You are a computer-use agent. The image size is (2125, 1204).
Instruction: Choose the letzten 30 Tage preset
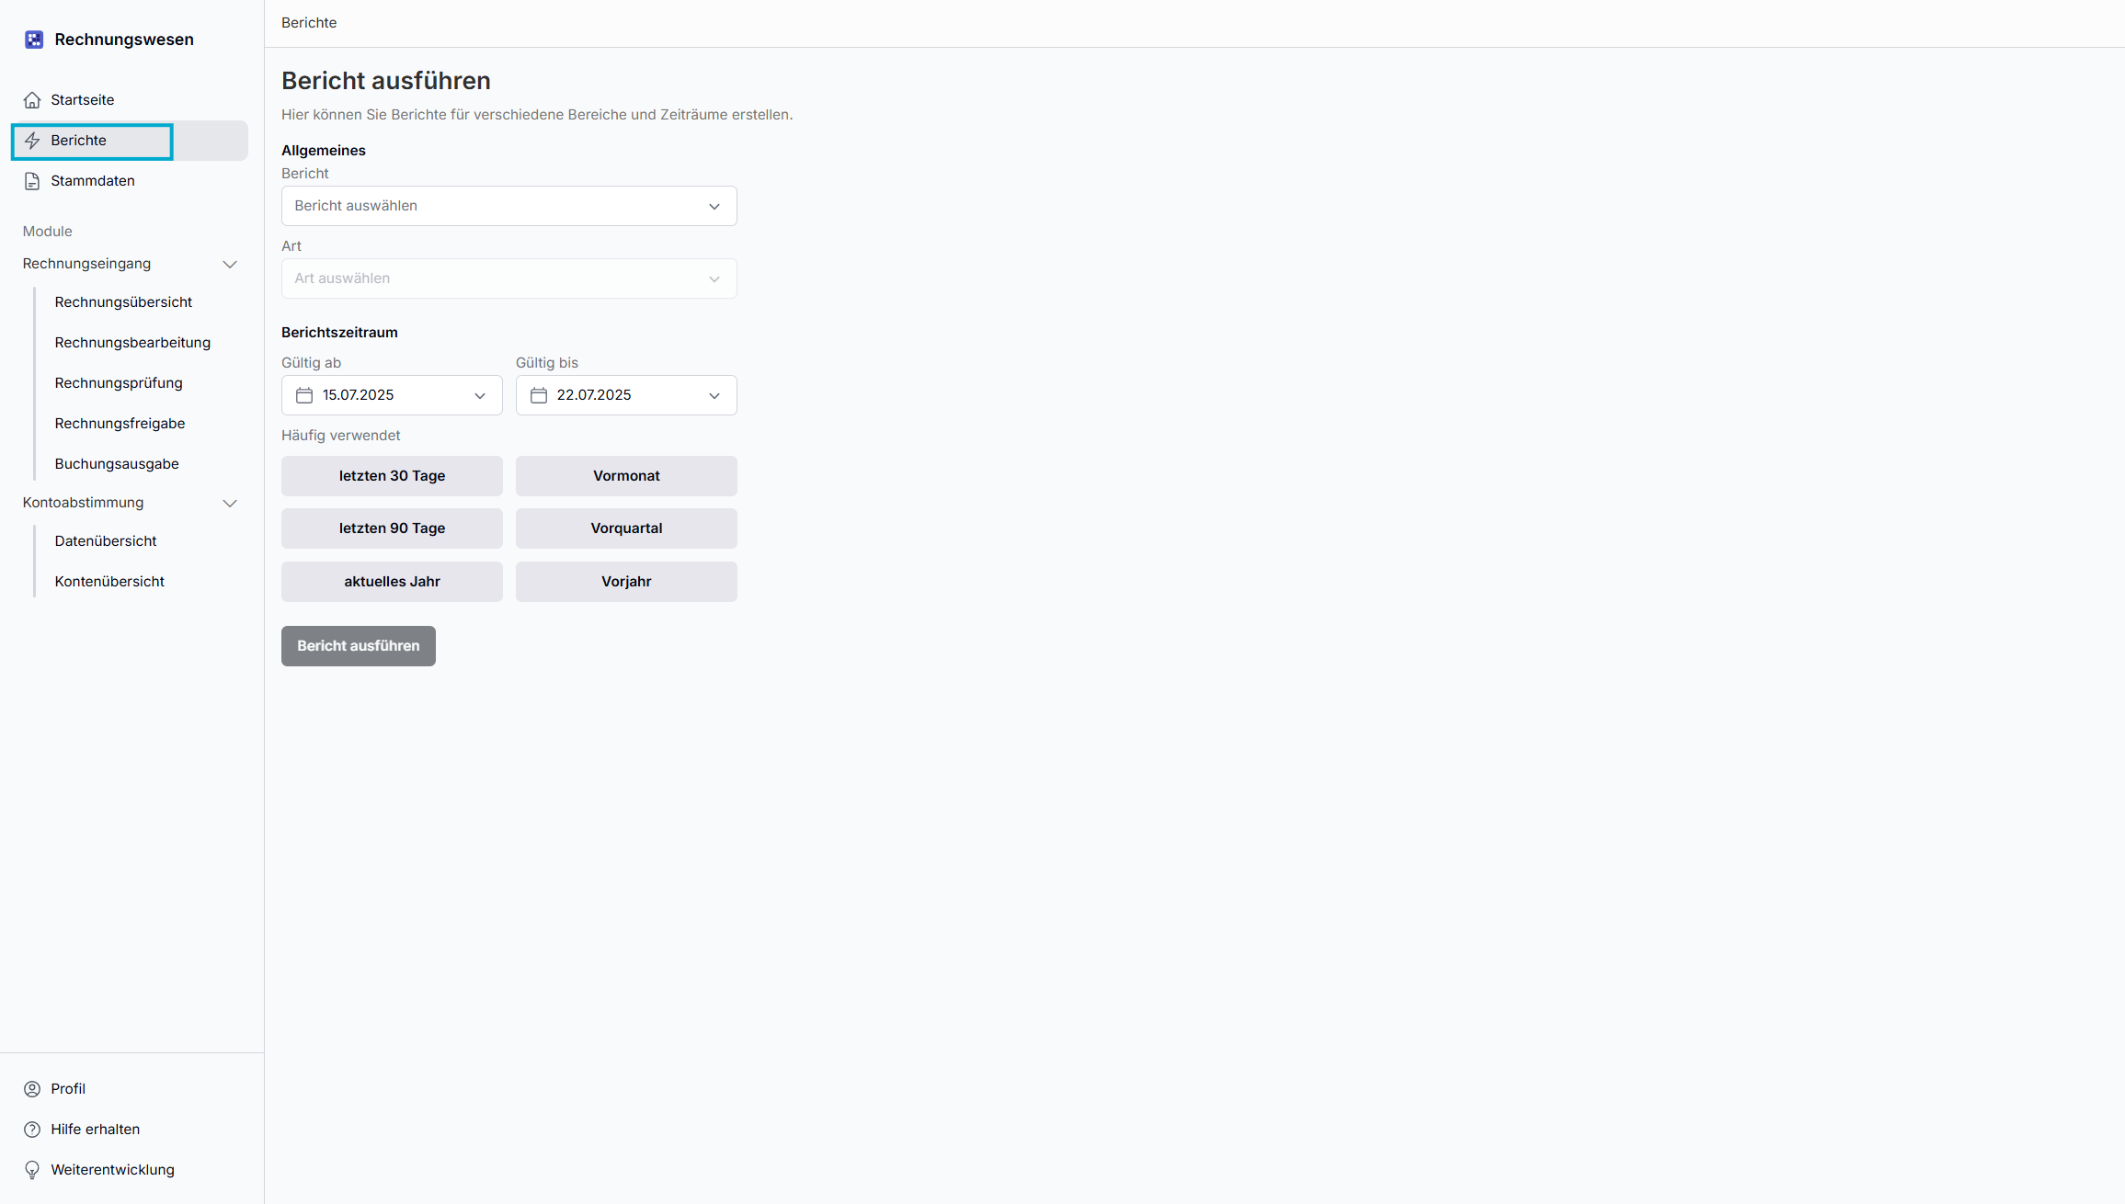coord(392,476)
